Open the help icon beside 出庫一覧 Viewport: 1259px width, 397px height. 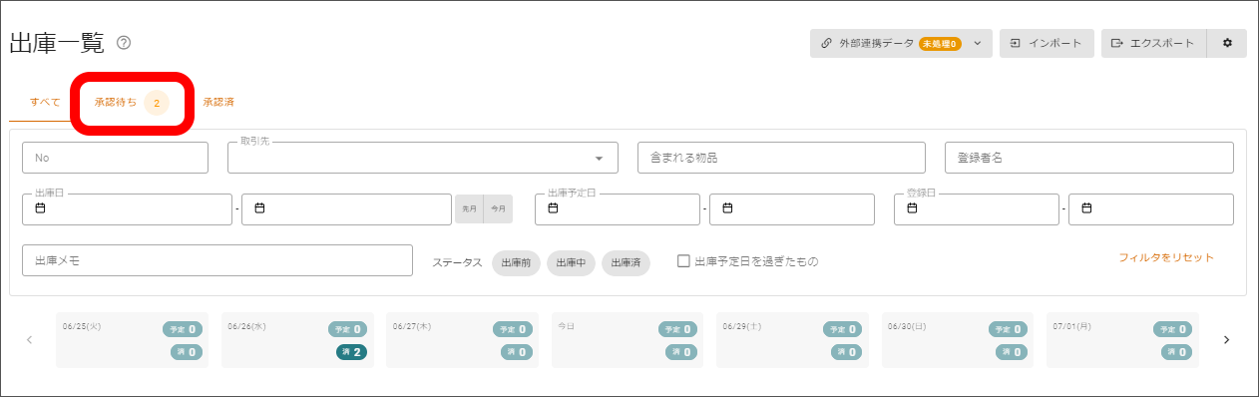pos(124,43)
